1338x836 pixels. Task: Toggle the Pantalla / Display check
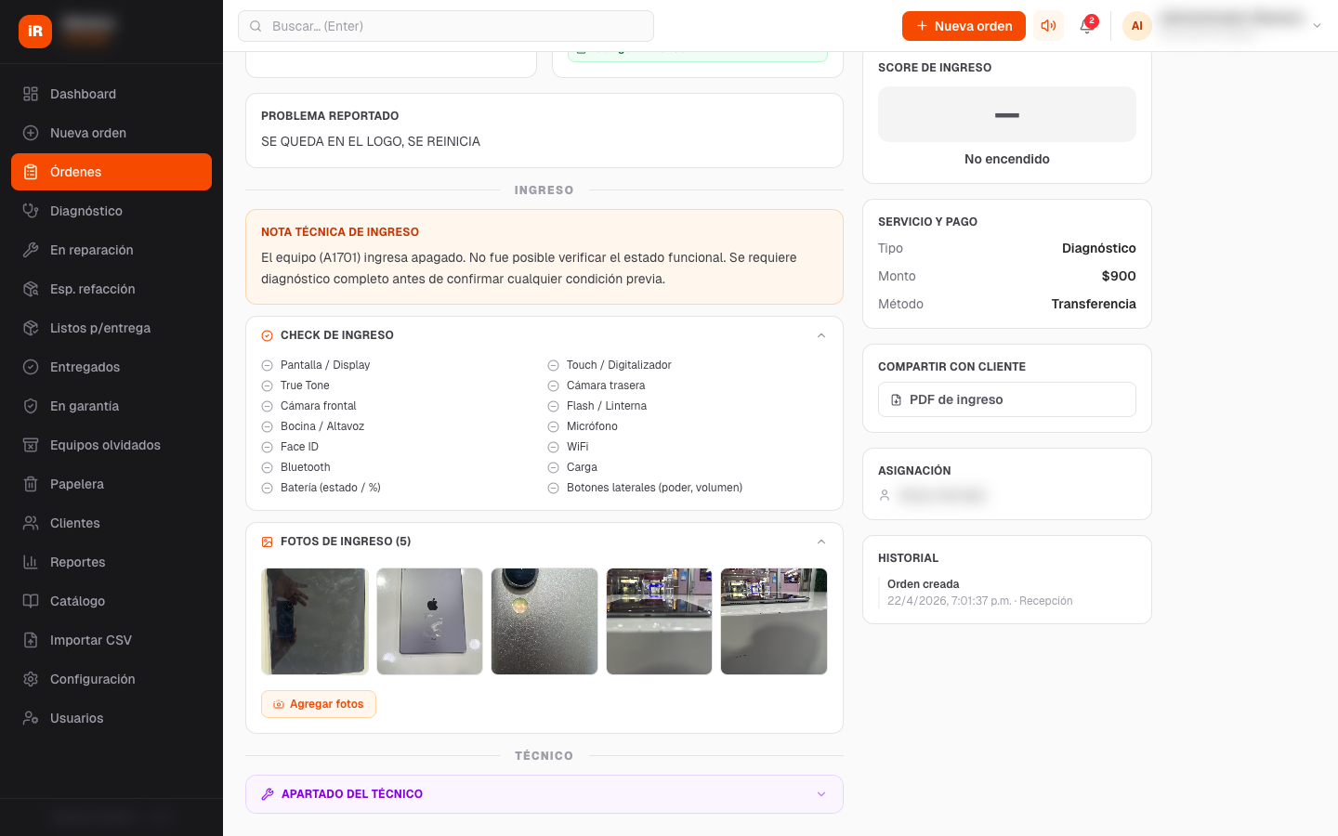[x=268, y=365]
